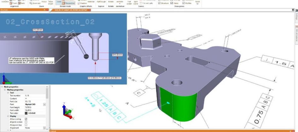Screen dimensions: 298x132
Task: Click the Text color swatch
Action: 26,113
